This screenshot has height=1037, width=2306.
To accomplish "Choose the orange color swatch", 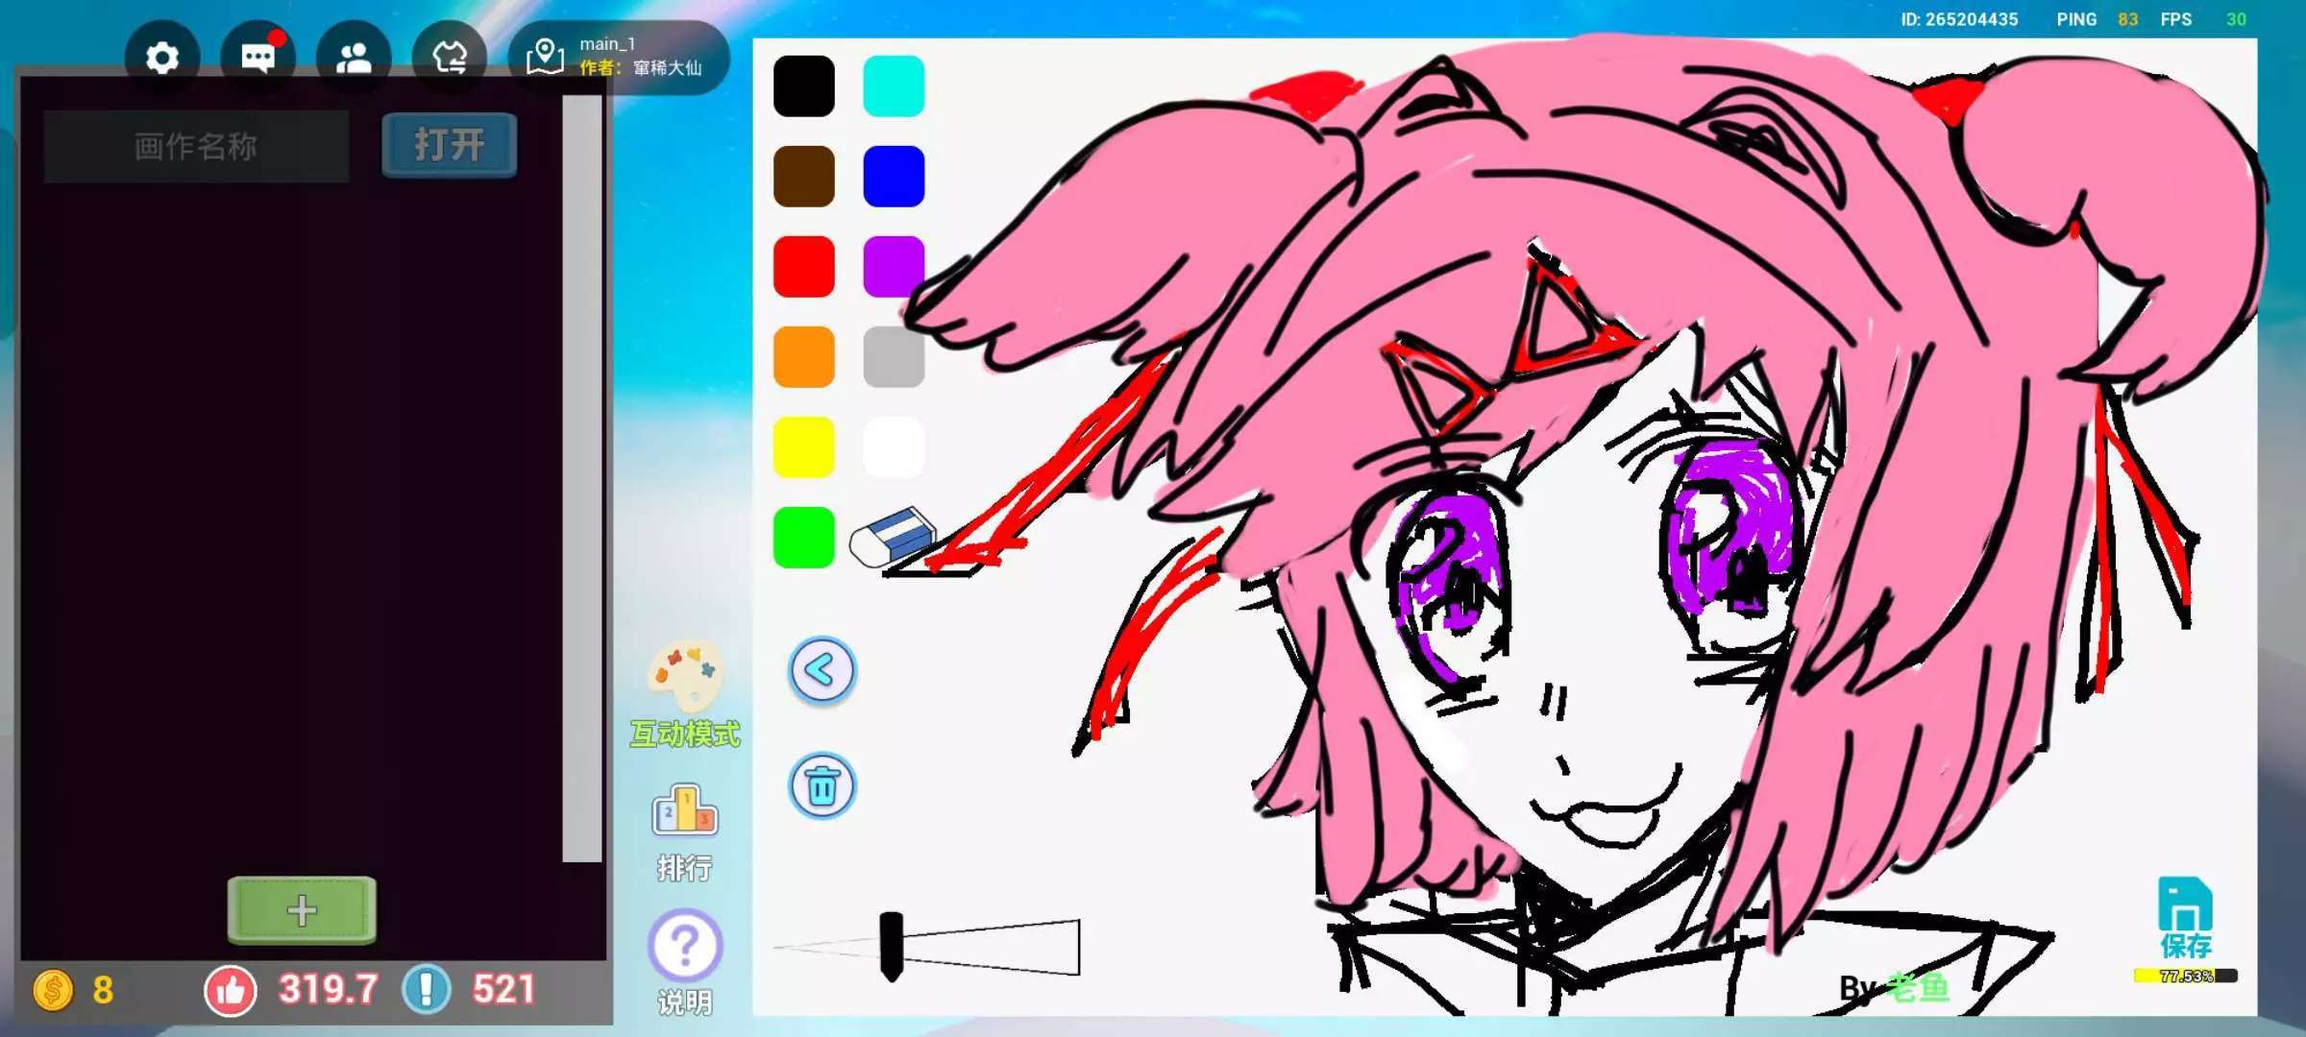I will click(804, 356).
